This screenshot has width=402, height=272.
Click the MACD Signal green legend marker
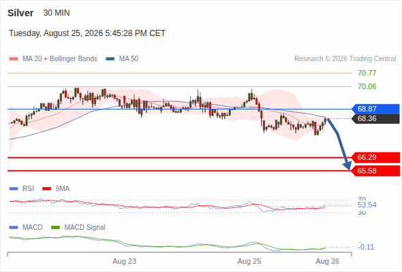coord(55,228)
